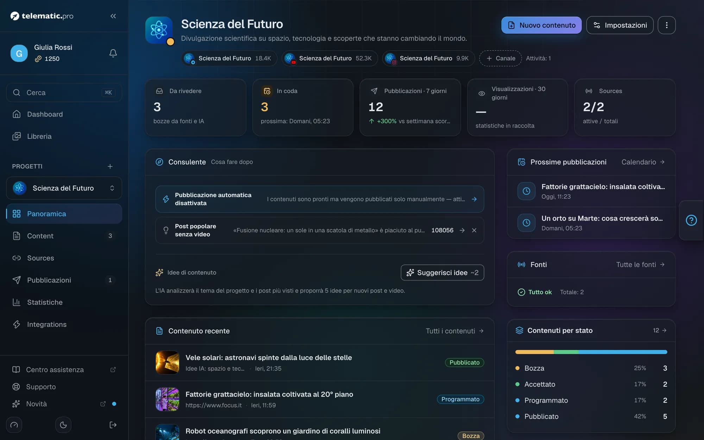Open the three-dot more options menu
The width and height of the screenshot is (704, 440).
click(666, 25)
